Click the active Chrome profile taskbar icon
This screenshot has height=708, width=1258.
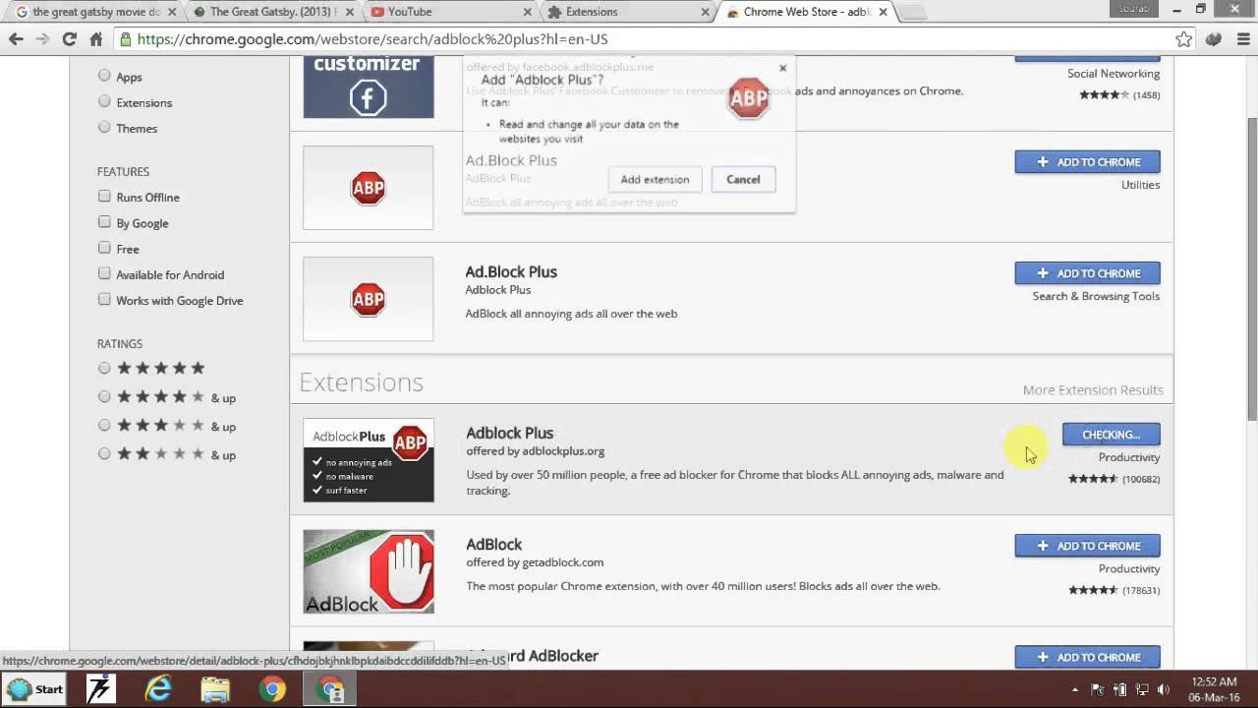pyautogui.click(x=331, y=689)
